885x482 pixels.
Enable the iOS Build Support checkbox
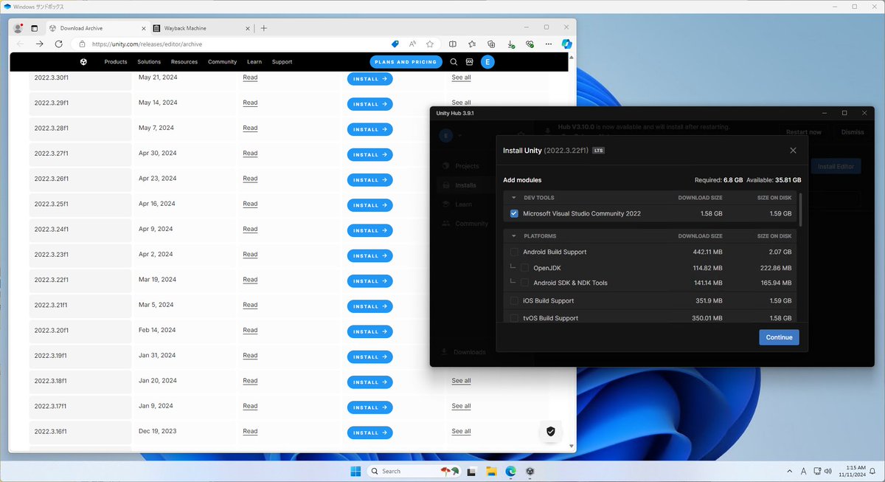click(x=514, y=300)
